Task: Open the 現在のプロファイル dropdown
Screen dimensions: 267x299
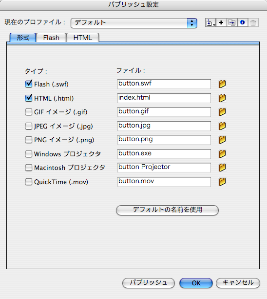Action: click(133, 23)
